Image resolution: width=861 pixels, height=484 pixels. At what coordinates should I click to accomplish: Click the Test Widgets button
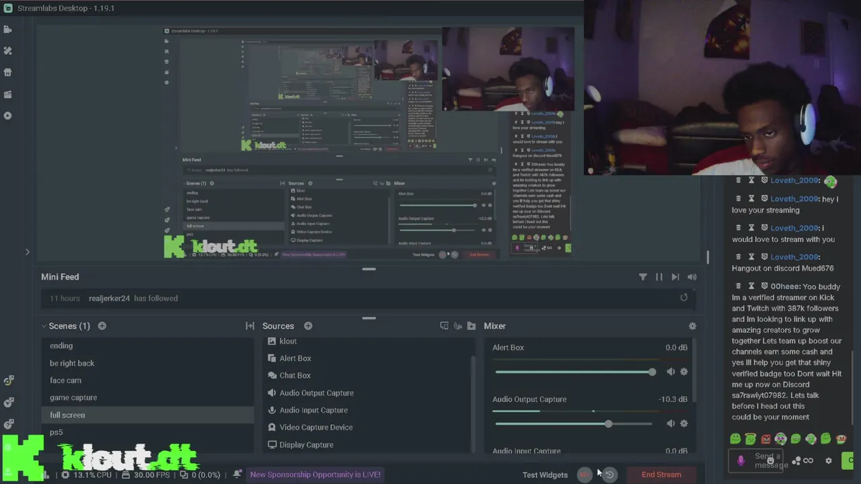(x=545, y=475)
